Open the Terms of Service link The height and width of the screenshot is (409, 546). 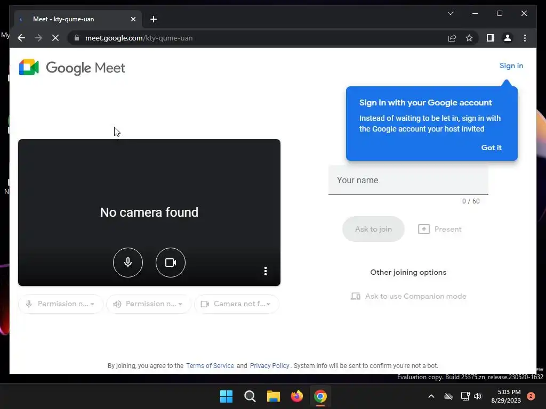click(x=210, y=365)
